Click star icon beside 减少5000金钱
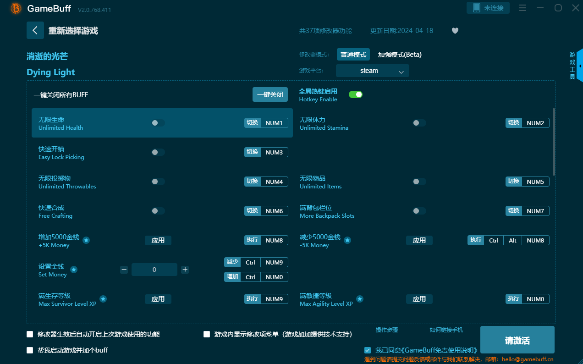Screen dimensions: 583x364 tap(347, 240)
